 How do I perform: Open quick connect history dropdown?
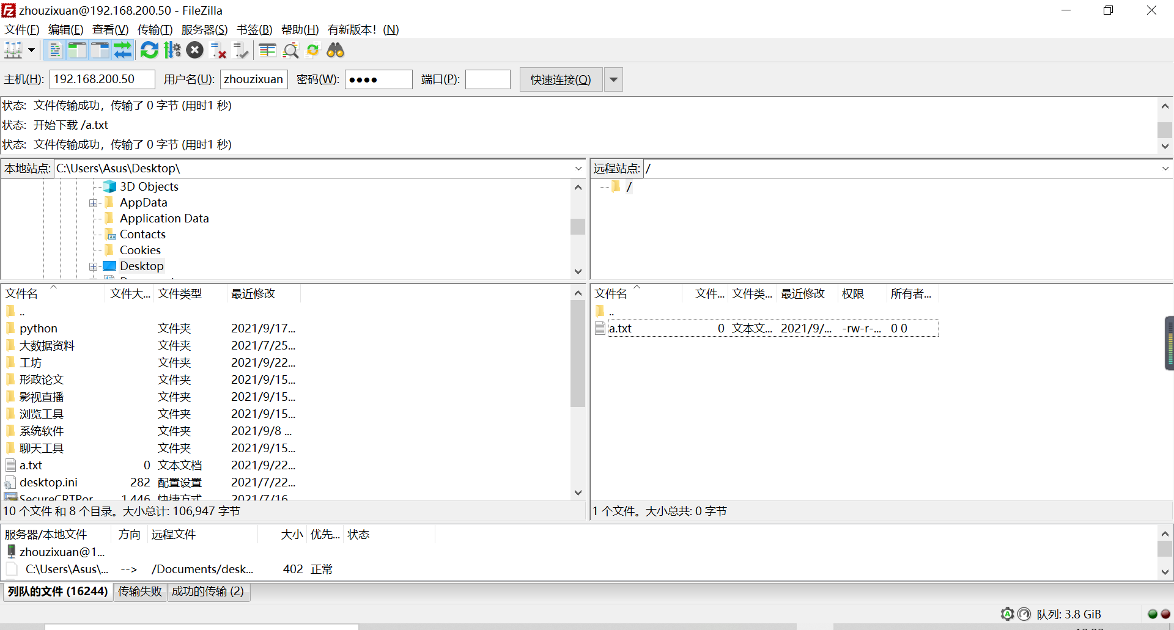[613, 79]
